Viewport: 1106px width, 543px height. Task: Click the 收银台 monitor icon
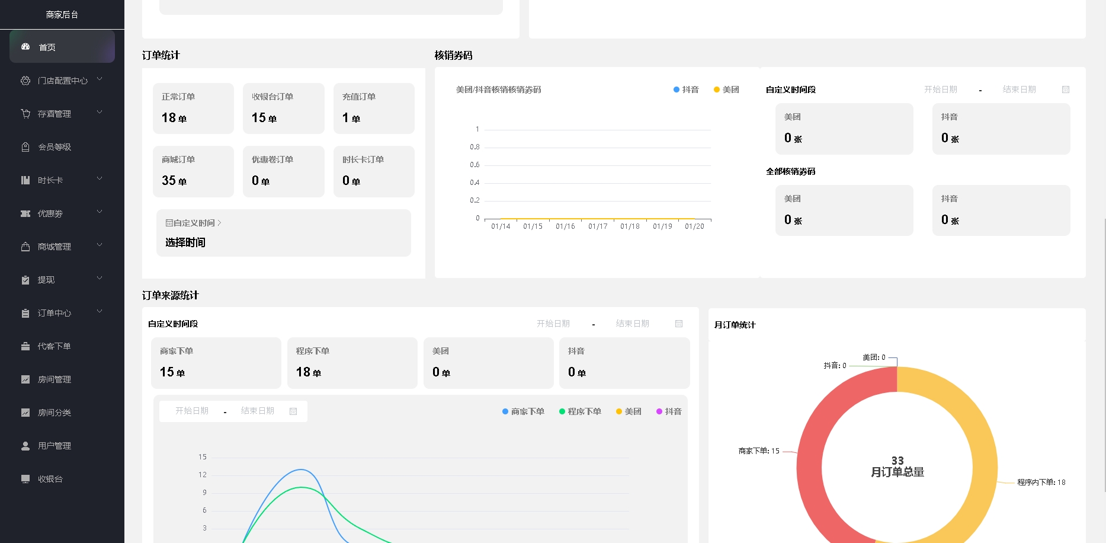tap(25, 479)
